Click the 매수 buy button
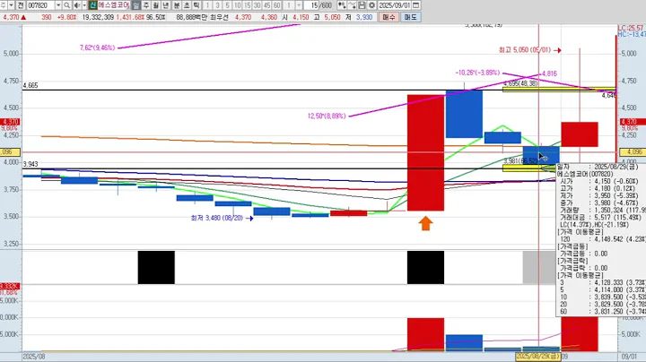 tap(388, 17)
